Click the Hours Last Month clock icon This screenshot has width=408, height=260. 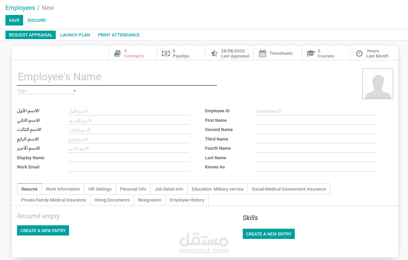pyautogui.click(x=359, y=53)
